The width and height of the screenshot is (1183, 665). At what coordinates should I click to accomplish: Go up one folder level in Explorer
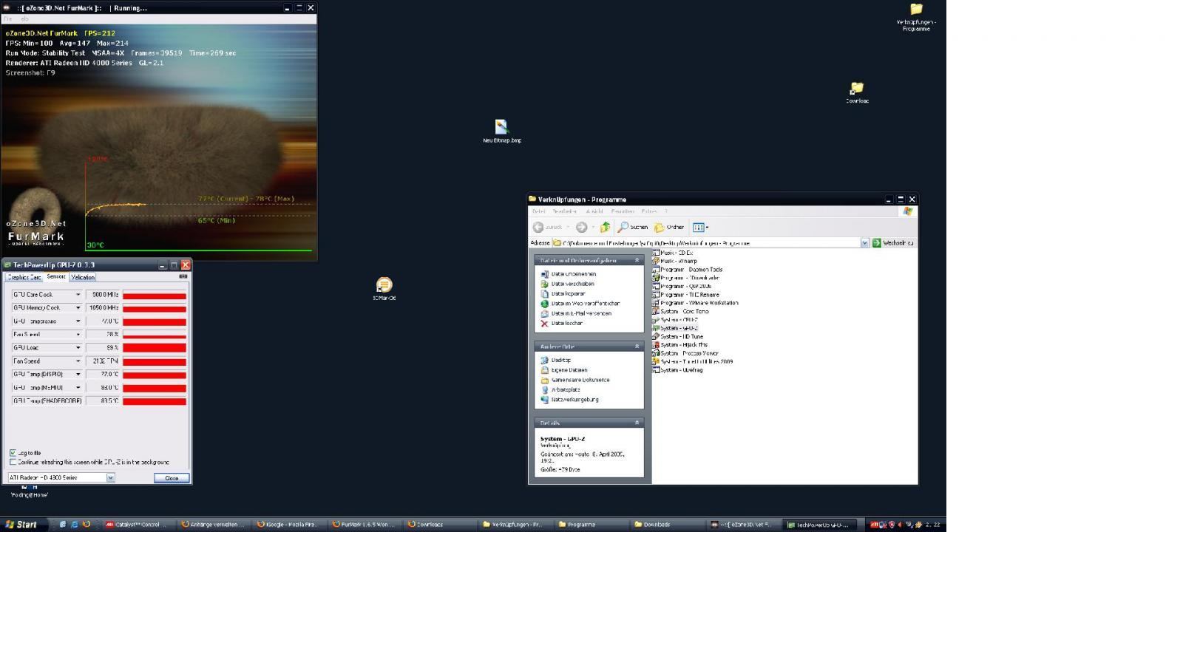tap(605, 227)
